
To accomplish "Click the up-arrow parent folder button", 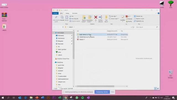I will pos(63,27).
